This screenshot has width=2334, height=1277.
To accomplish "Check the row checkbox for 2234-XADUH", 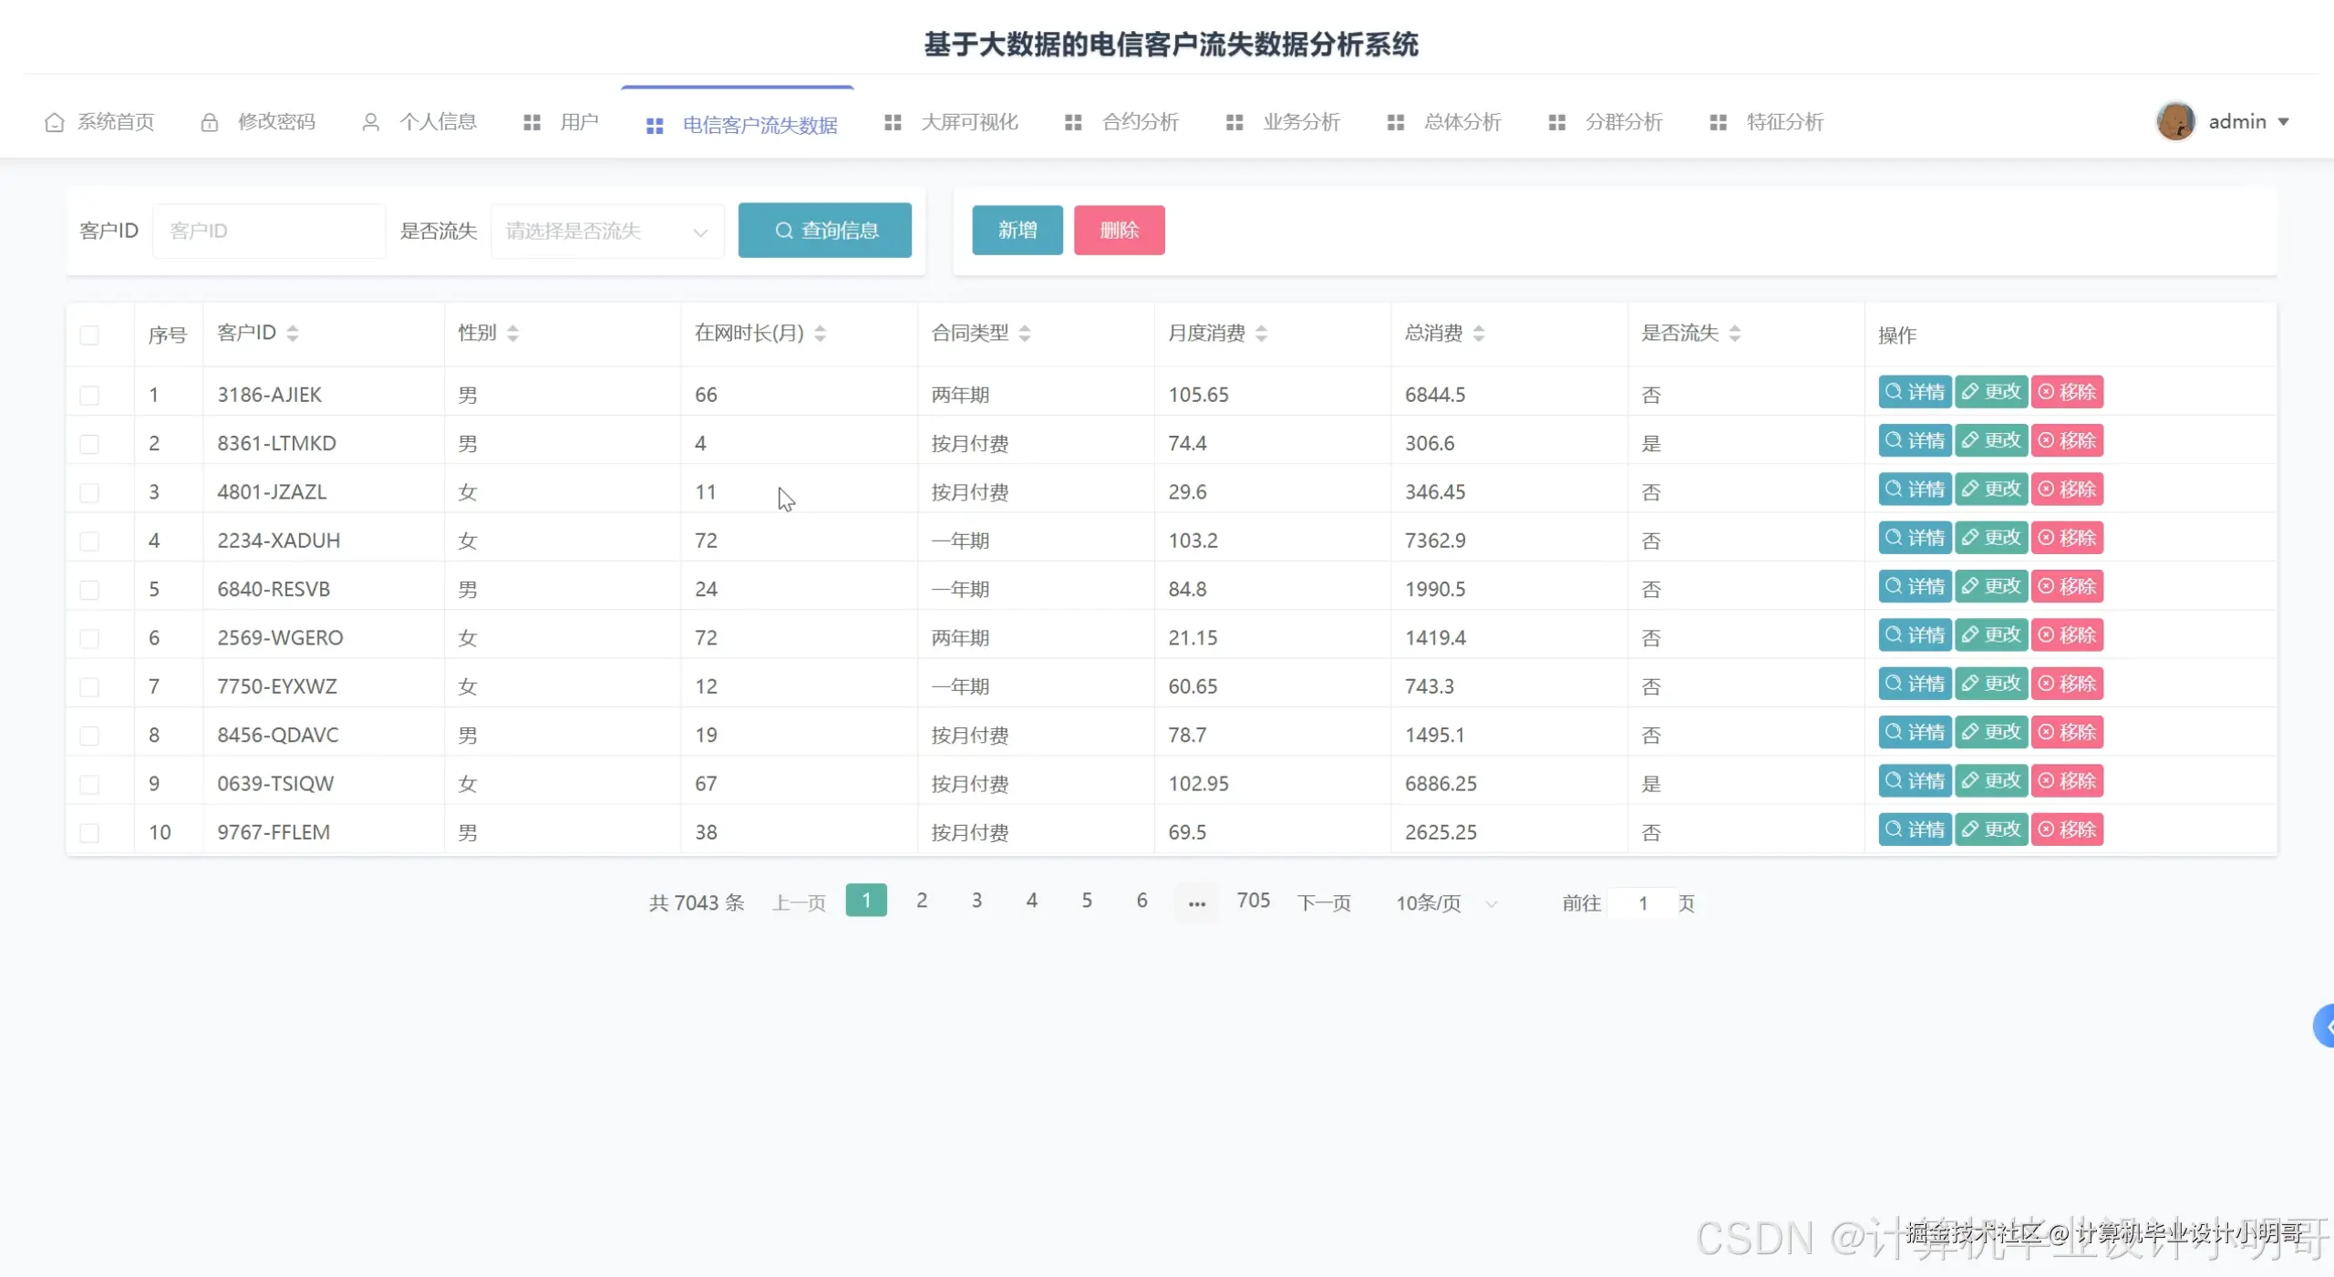I will pyautogui.click(x=89, y=541).
